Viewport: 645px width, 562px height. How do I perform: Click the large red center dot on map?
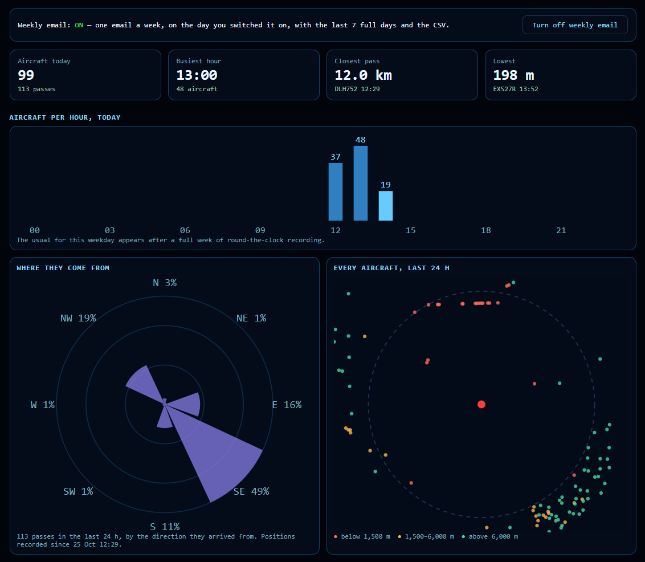[481, 405]
